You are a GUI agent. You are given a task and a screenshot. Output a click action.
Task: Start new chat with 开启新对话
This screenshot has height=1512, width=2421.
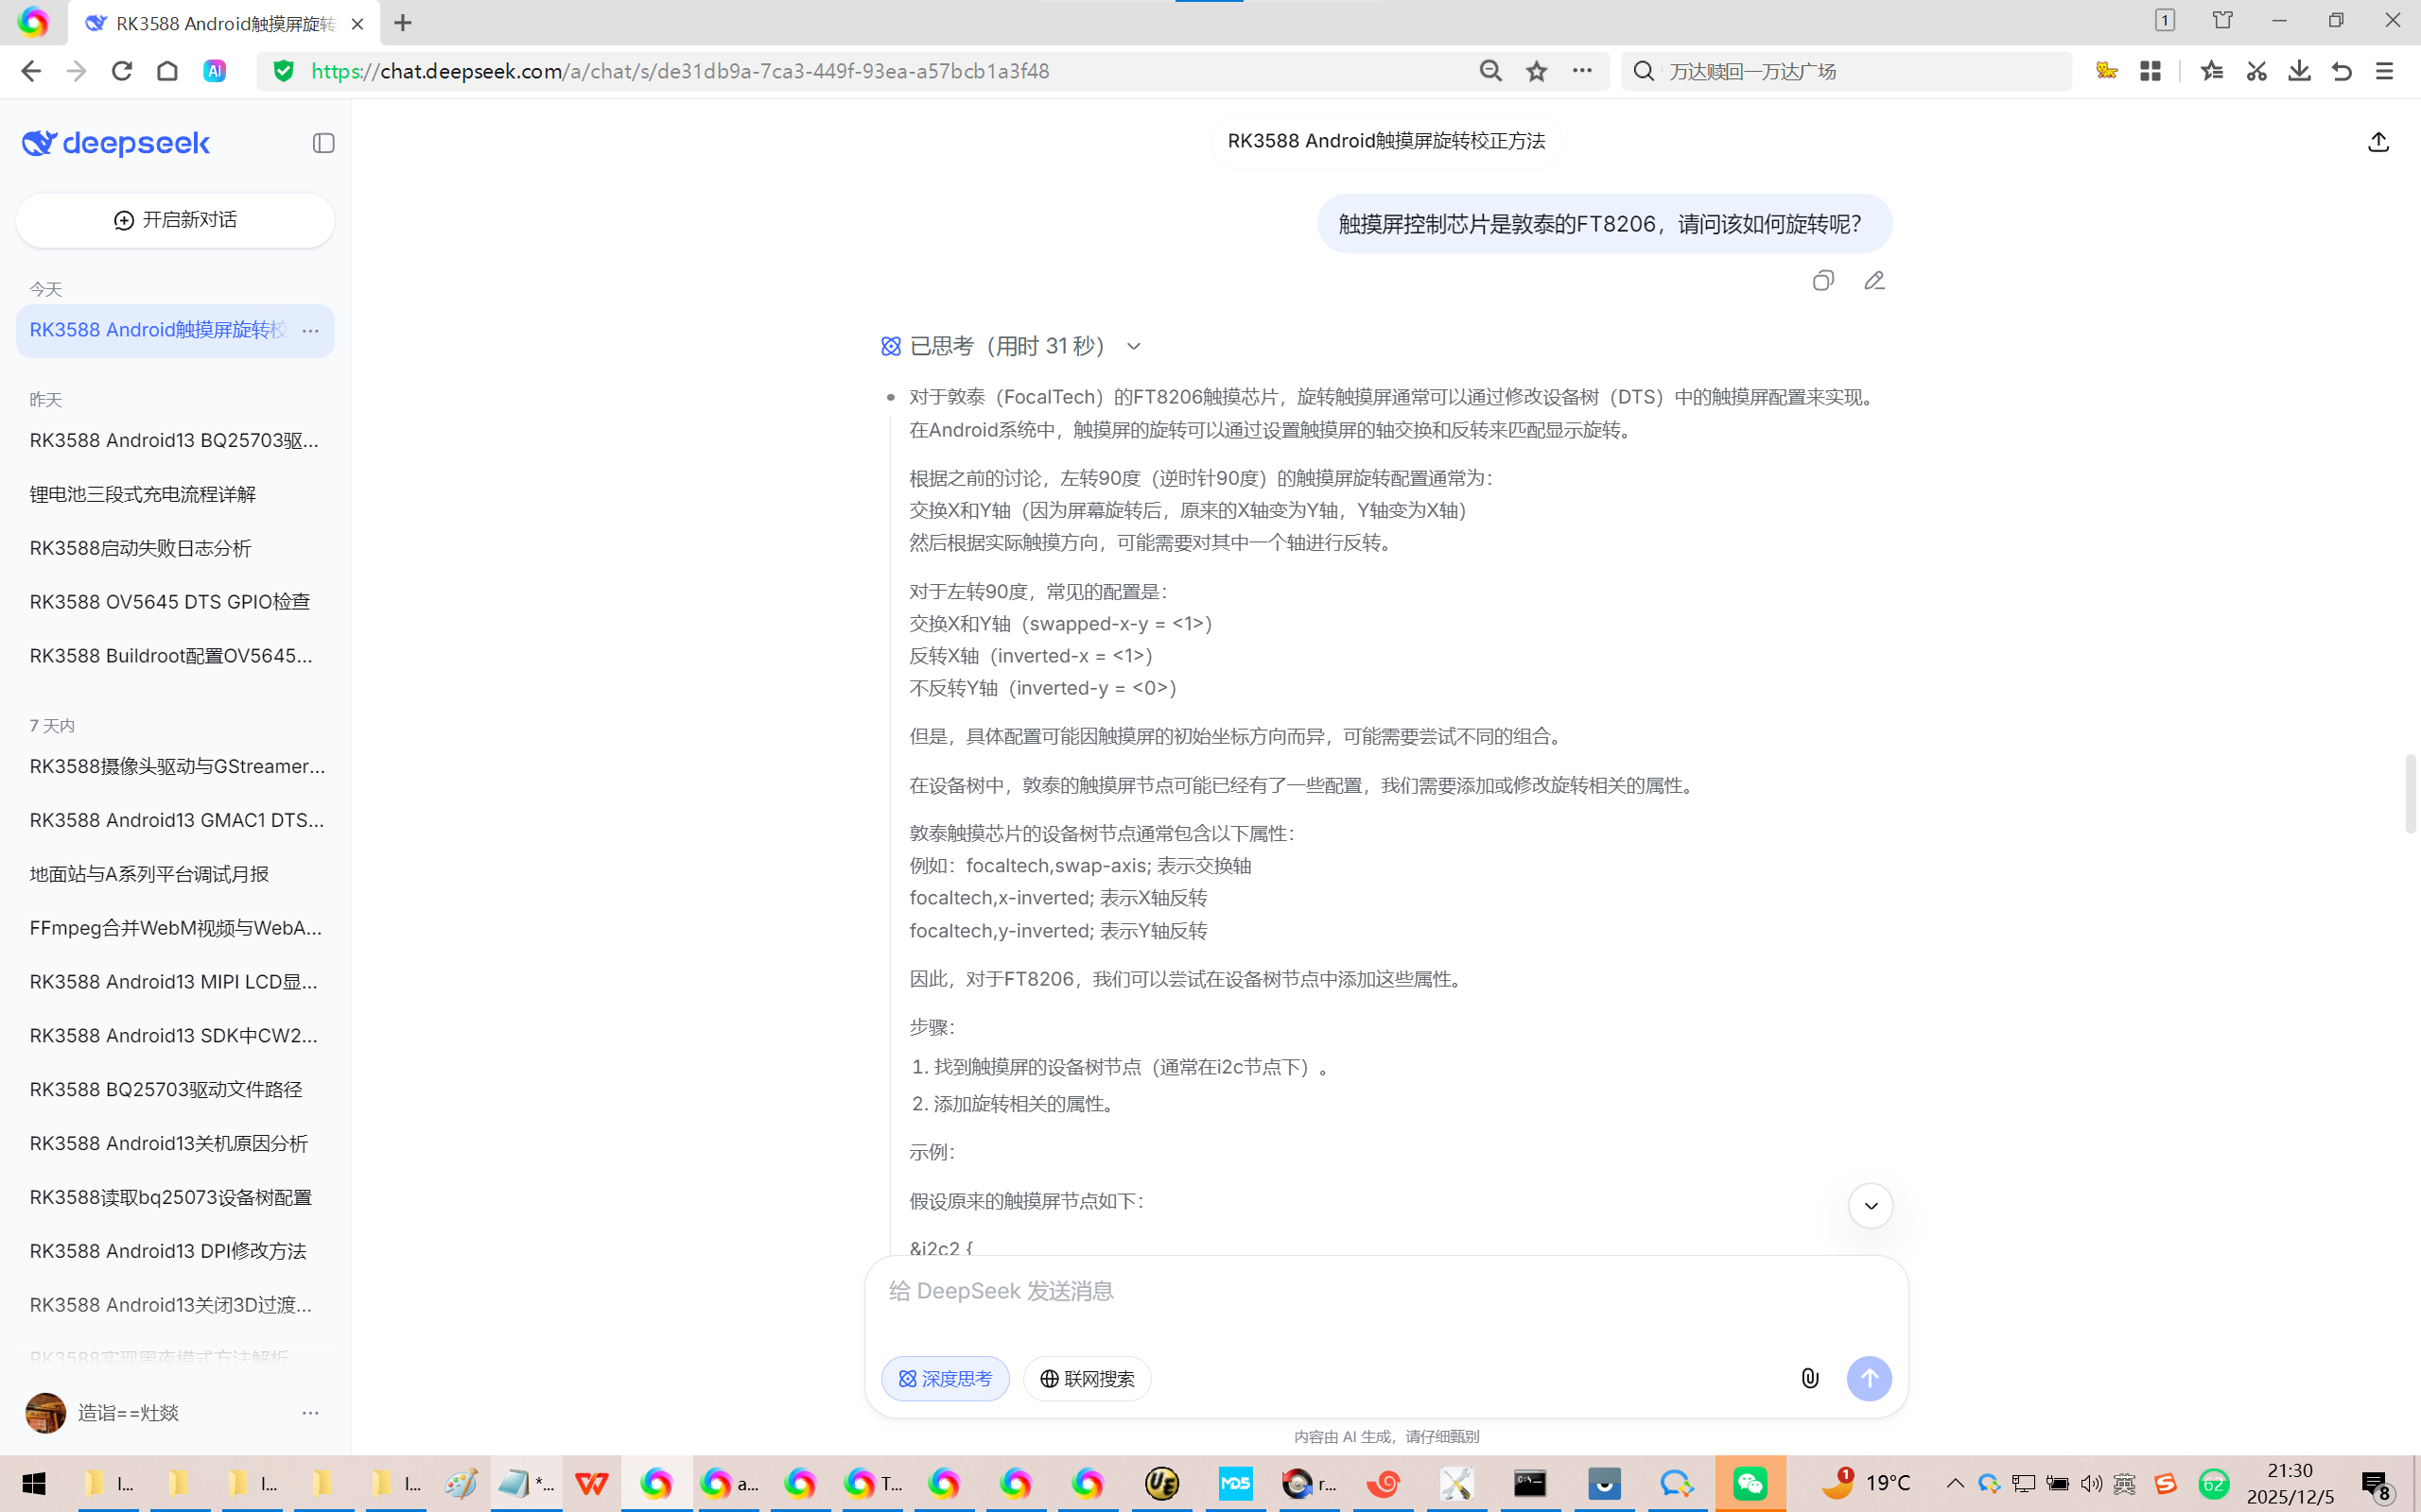click(x=175, y=220)
